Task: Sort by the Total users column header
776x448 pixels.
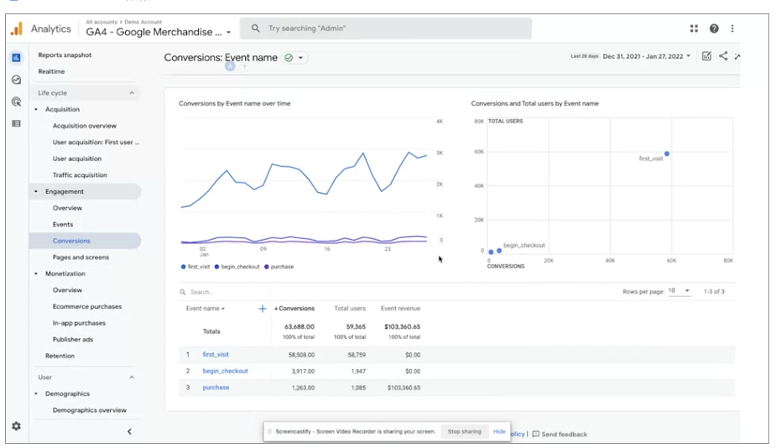Action: [x=350, y=309]
